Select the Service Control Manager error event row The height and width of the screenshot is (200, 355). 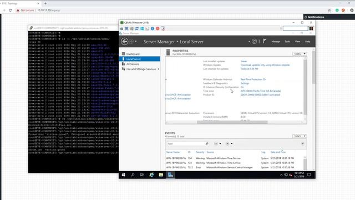point(234,167)
